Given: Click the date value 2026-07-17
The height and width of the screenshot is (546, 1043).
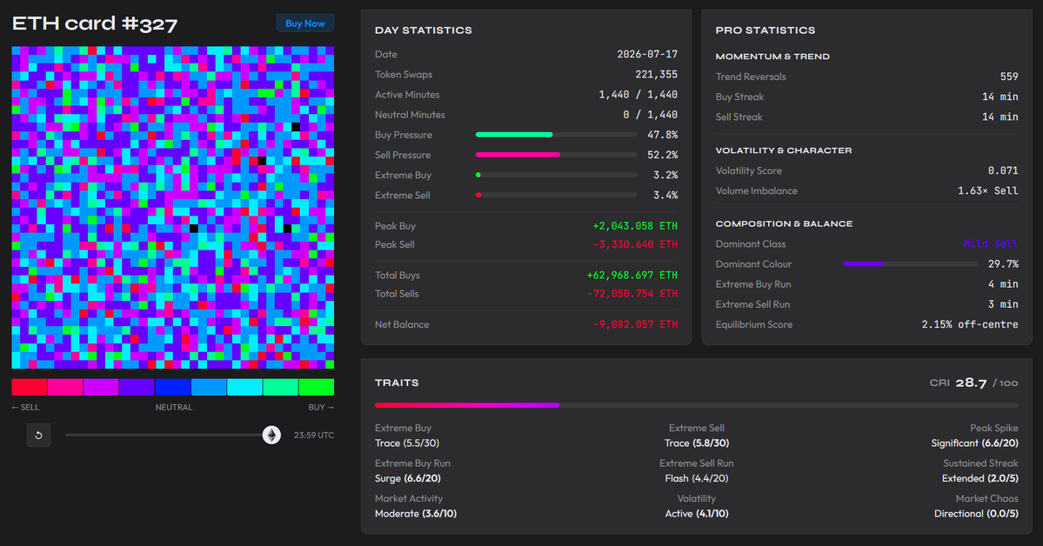Looking at the screenshot, I should [647, 55].
